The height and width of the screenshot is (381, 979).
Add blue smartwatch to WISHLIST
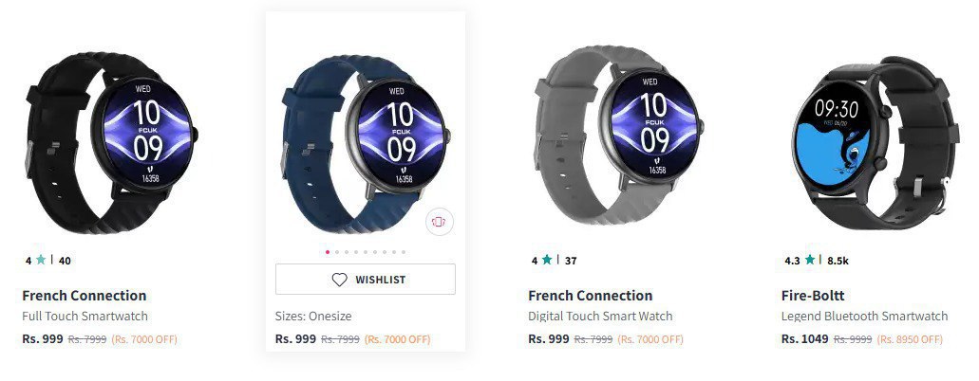tap(366, 280)
